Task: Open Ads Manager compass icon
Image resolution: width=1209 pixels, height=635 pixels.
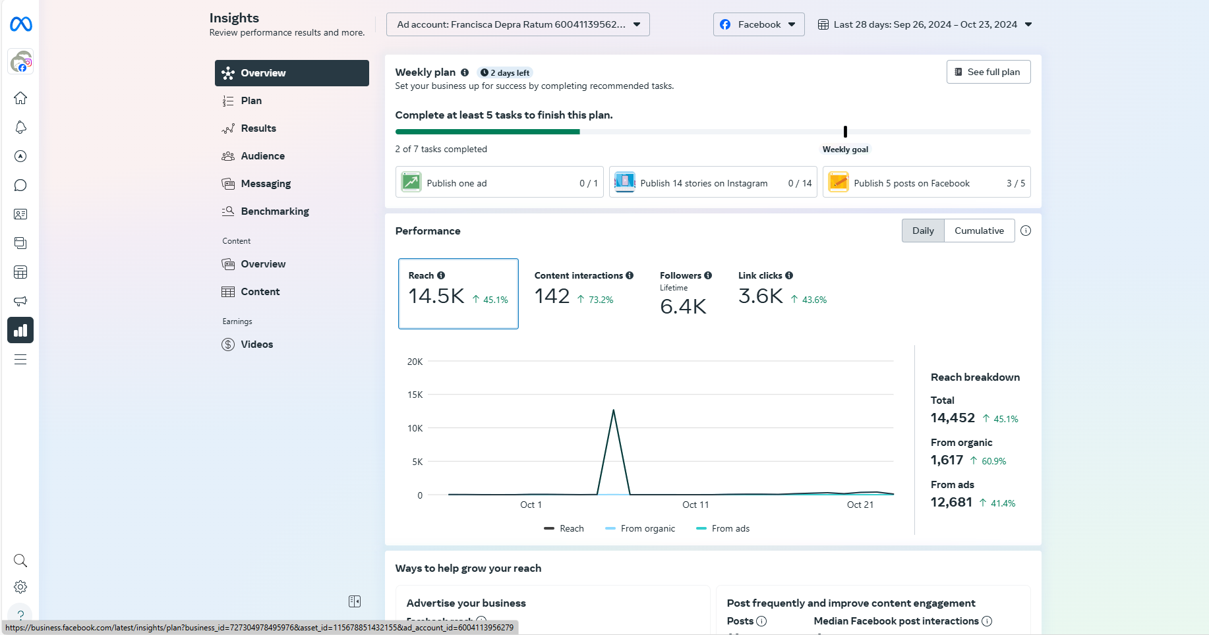Action: pyautogui.click(x=20, y=156)
